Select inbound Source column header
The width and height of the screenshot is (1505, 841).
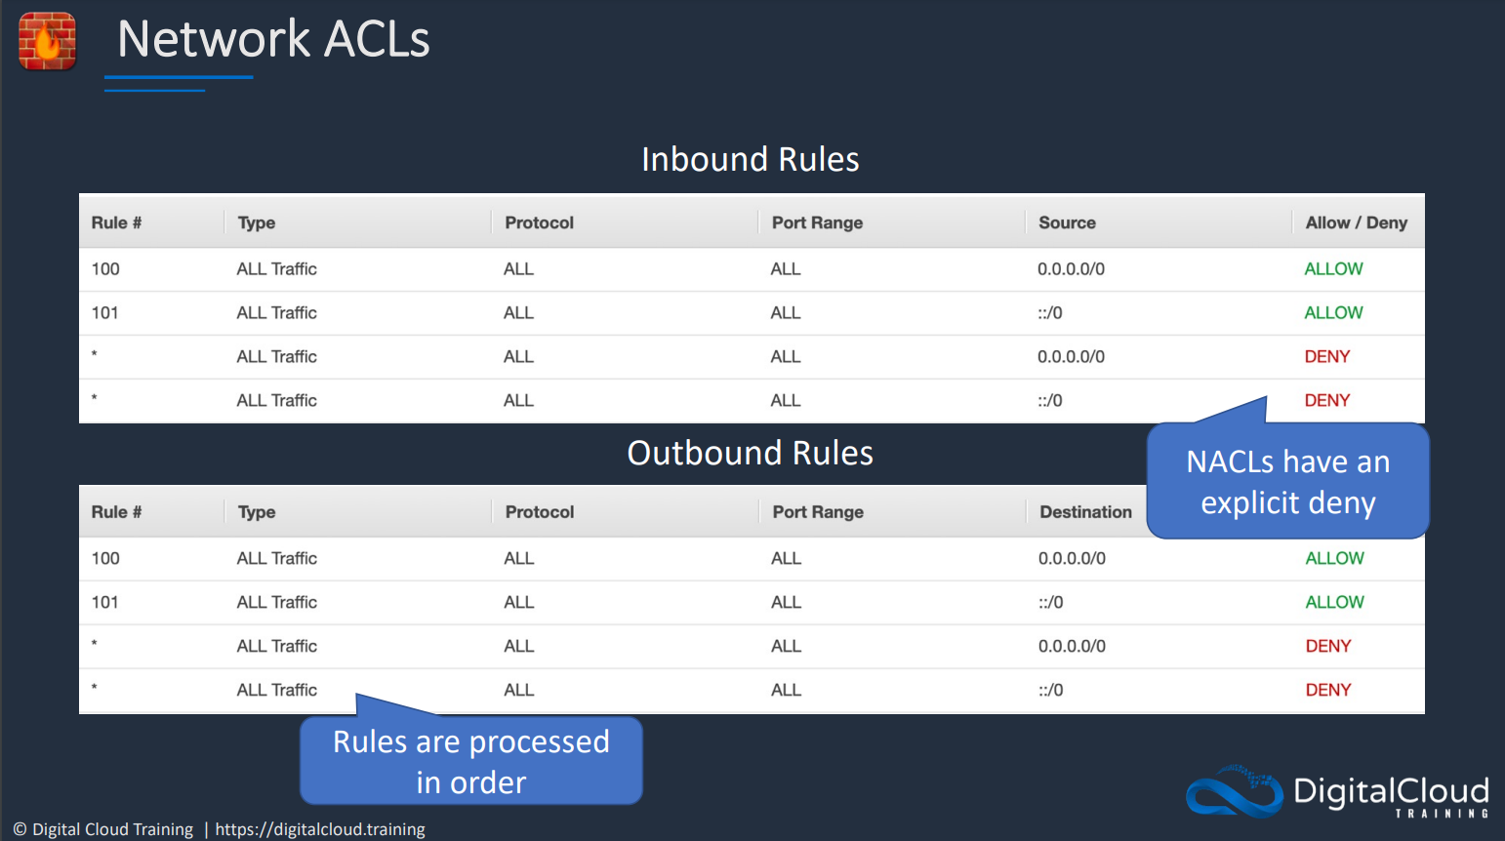click(x=1067, y=222)
